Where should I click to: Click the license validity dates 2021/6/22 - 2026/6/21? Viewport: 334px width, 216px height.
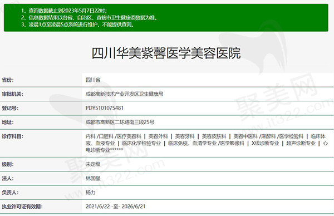[x=115, y=207]
